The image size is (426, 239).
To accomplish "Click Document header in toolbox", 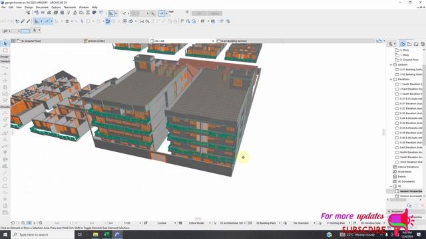I will (5, 107).
